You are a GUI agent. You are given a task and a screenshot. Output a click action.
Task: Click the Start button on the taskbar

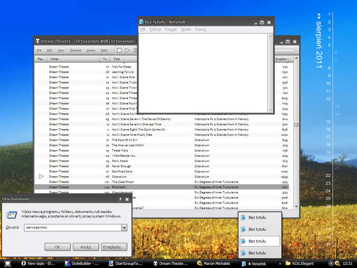[7, 263]
